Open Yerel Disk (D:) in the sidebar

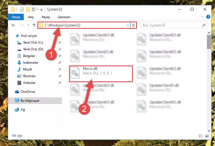pyautogui.click(x=33, y=49)
